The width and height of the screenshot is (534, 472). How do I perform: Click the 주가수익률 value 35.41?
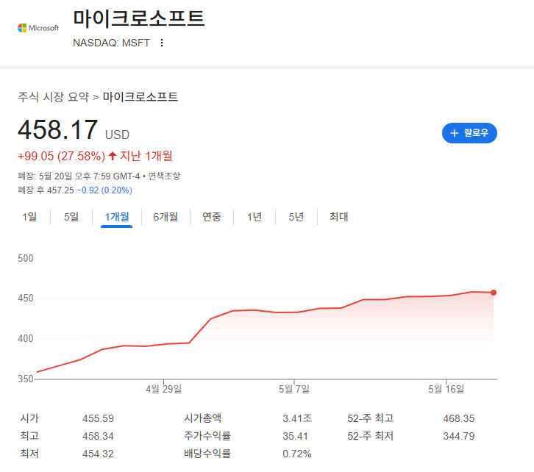coord(295,436)
